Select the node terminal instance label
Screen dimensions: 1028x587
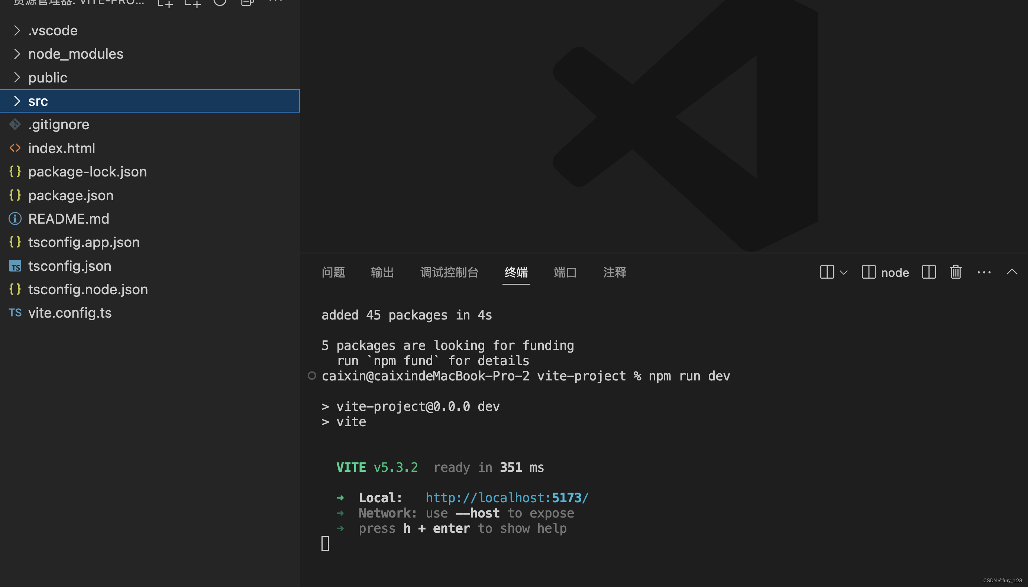[x=894, y=273]
